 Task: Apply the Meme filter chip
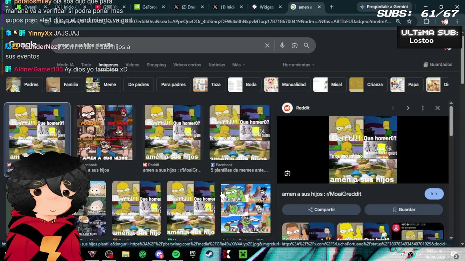tap(102, 84)
